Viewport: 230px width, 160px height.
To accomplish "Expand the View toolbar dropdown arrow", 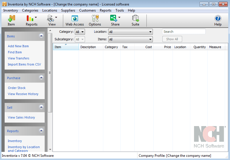I will click(x=56, y=17).
